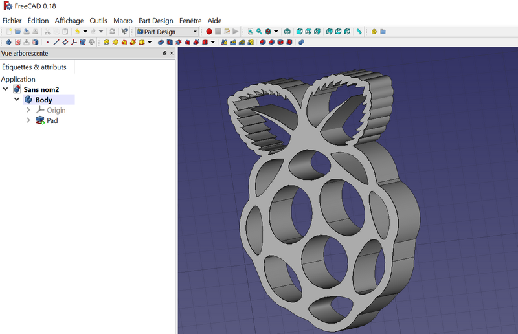The height and width of the screenshot is (334, 518).
Task: Open the Macros edit dialog icon
Action: pos(227,32)
